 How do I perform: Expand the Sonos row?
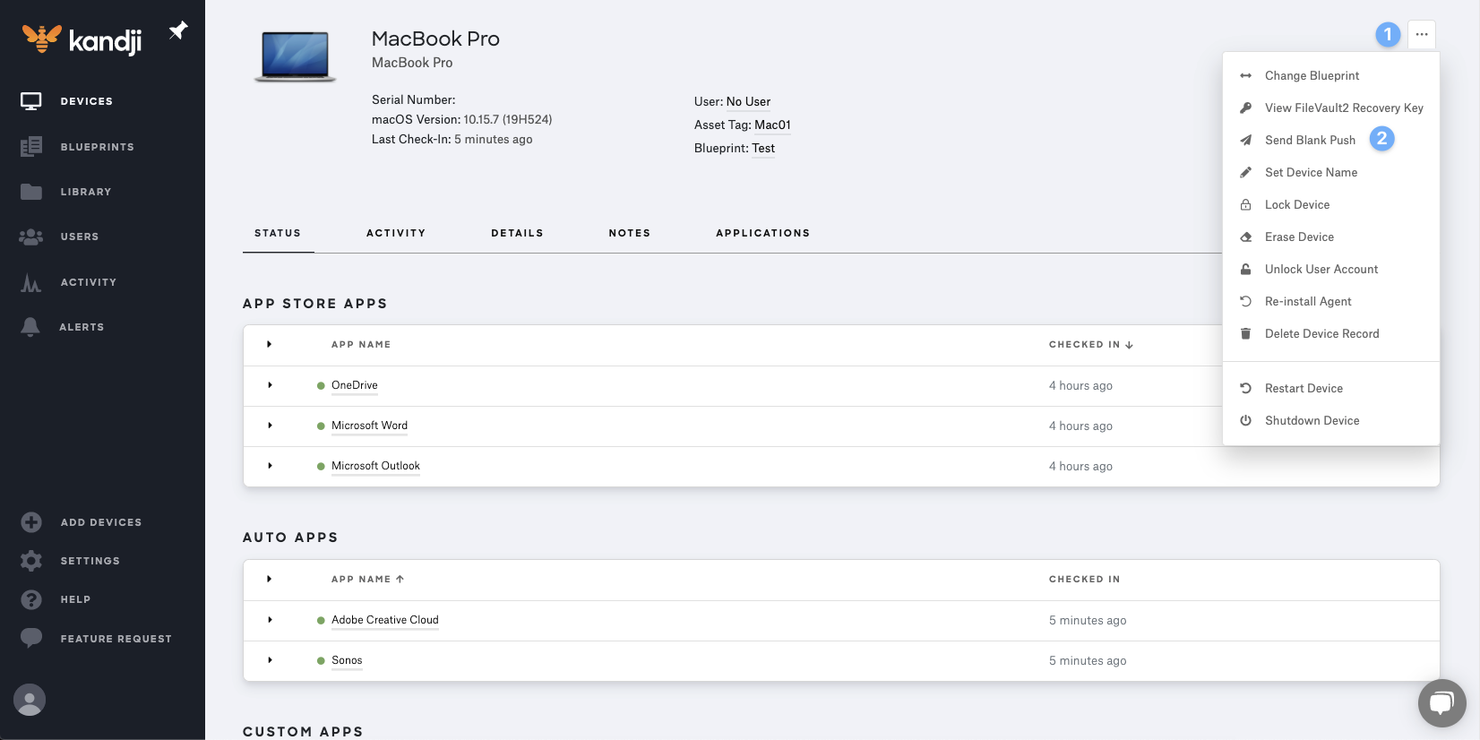pyautogui.click(x=270, y=660)
